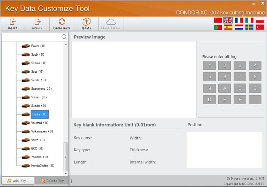Click the Add Key button
The height and width of the screenshot is (187, 267).
click(18, 181)
